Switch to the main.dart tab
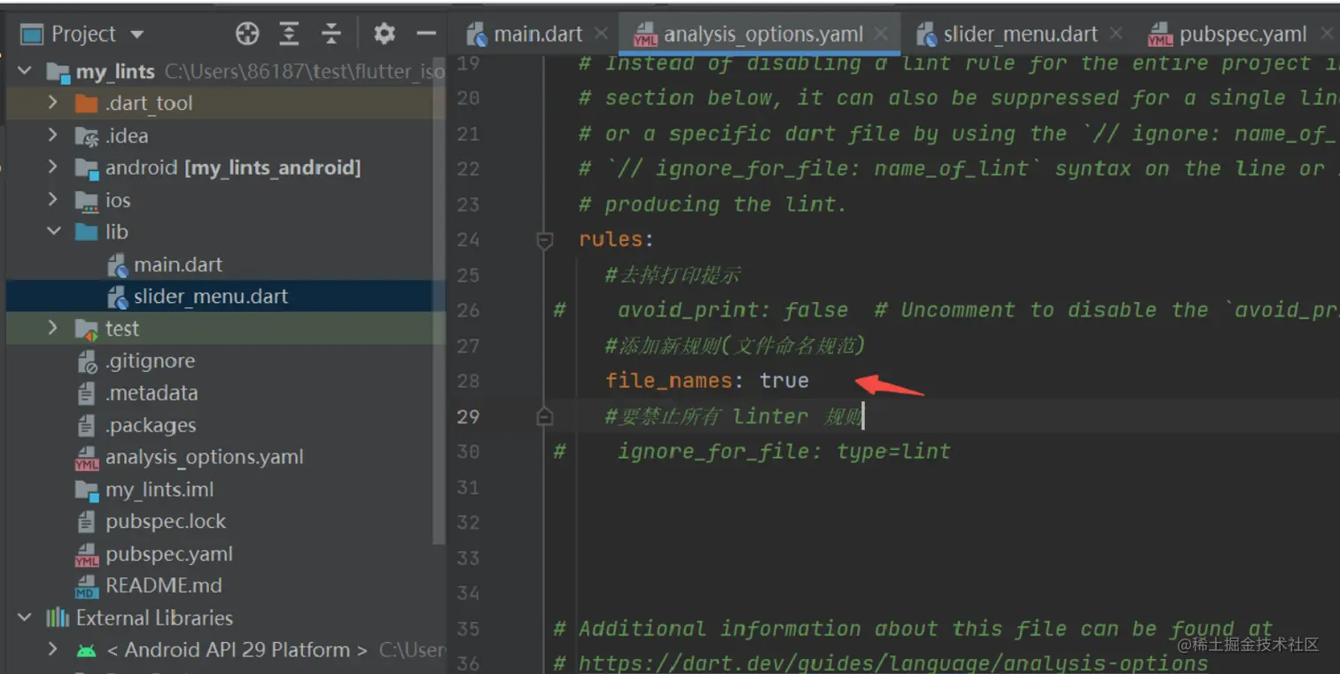This screenshot has width=1340, height=674. point(538,35)
